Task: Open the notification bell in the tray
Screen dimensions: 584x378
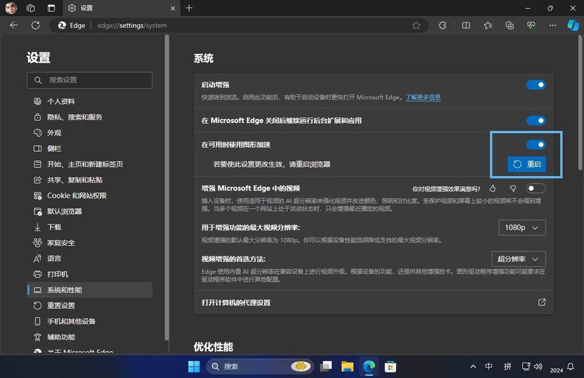Action: point(571,366)
